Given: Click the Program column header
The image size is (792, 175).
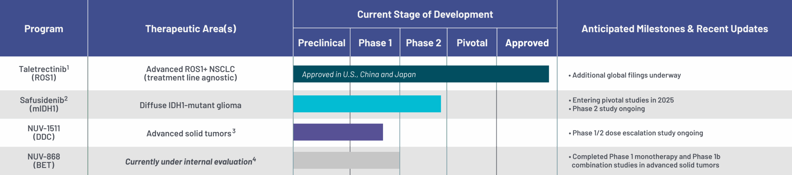Looking at the screenshot, I should click(x=44, y=29).
